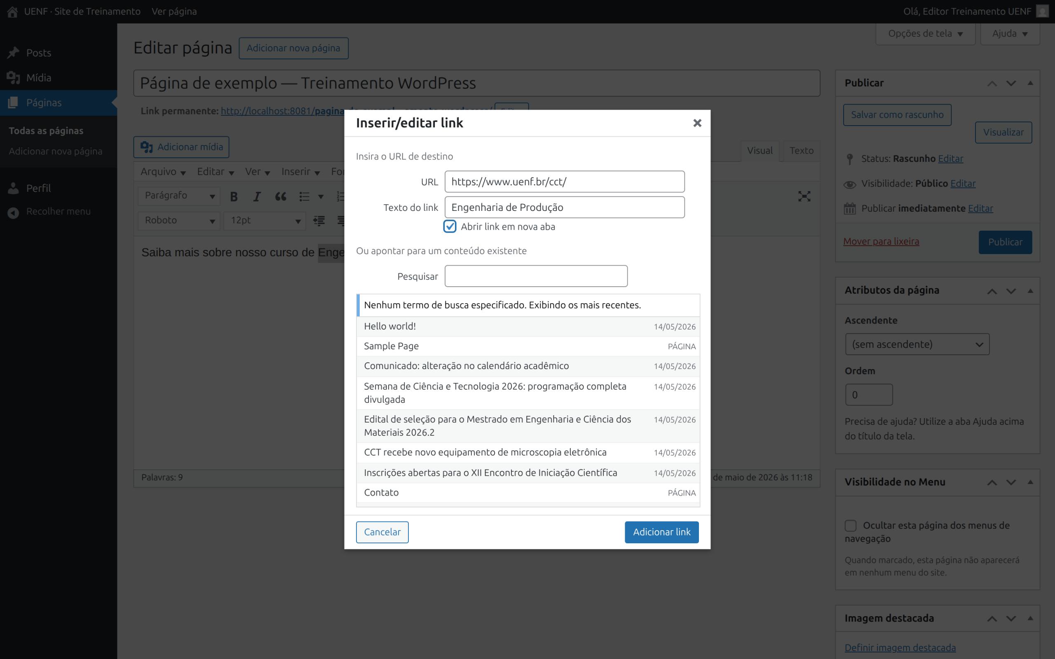Click the calendar icon next to Publicar imediatamente

tap(850, 208)
